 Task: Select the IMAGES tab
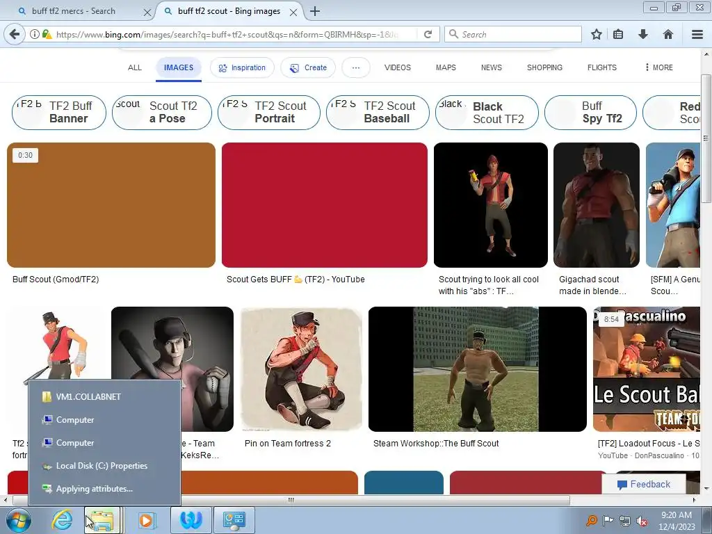[x=179, y=67]
